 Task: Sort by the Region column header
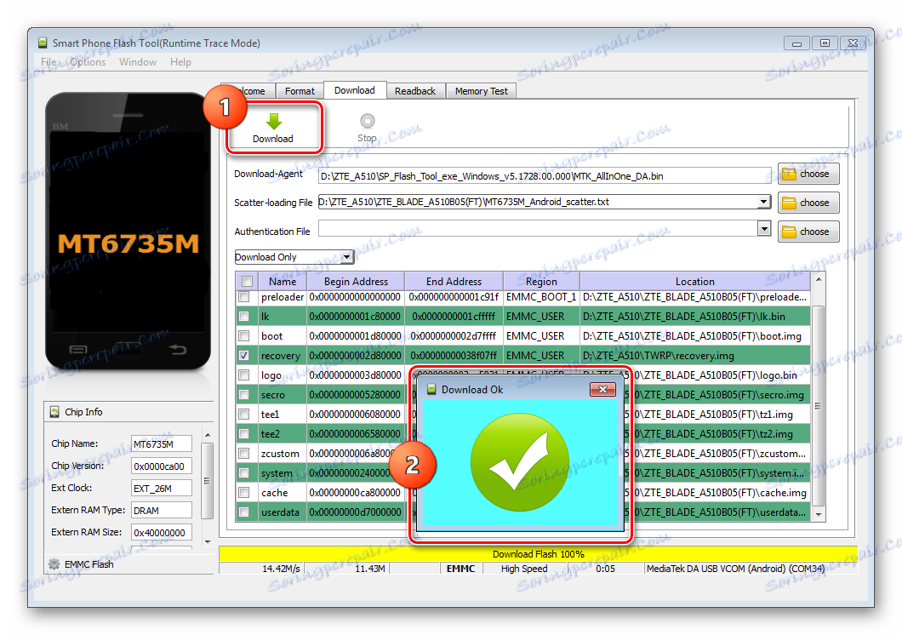click(x=541, y=281)
